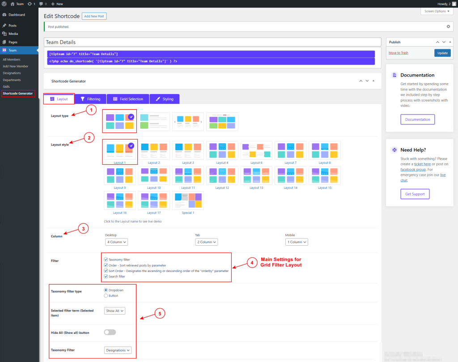Move Shortcode Generator panel down arrow
The height and width of the screenshot is (362, 458).
tap(367, 81)
